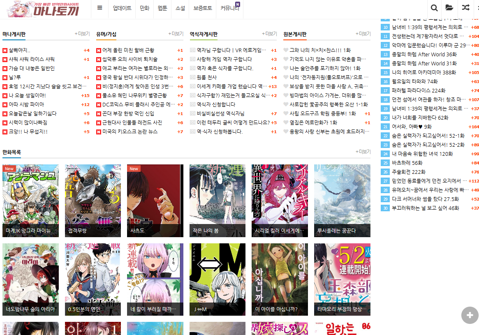Open 이 아이를 아십니까? manga cover
This screenshot has width=479, height=335.
point(280,280)
